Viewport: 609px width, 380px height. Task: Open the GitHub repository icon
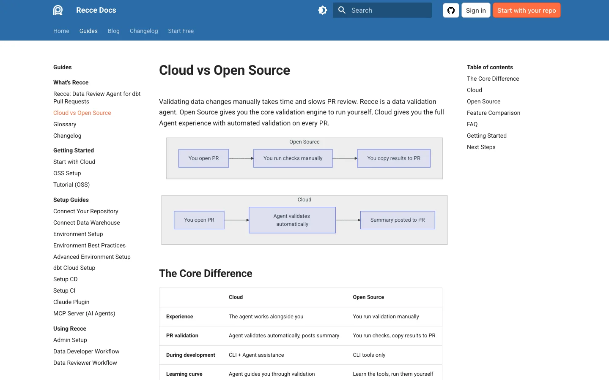[451, 11]
